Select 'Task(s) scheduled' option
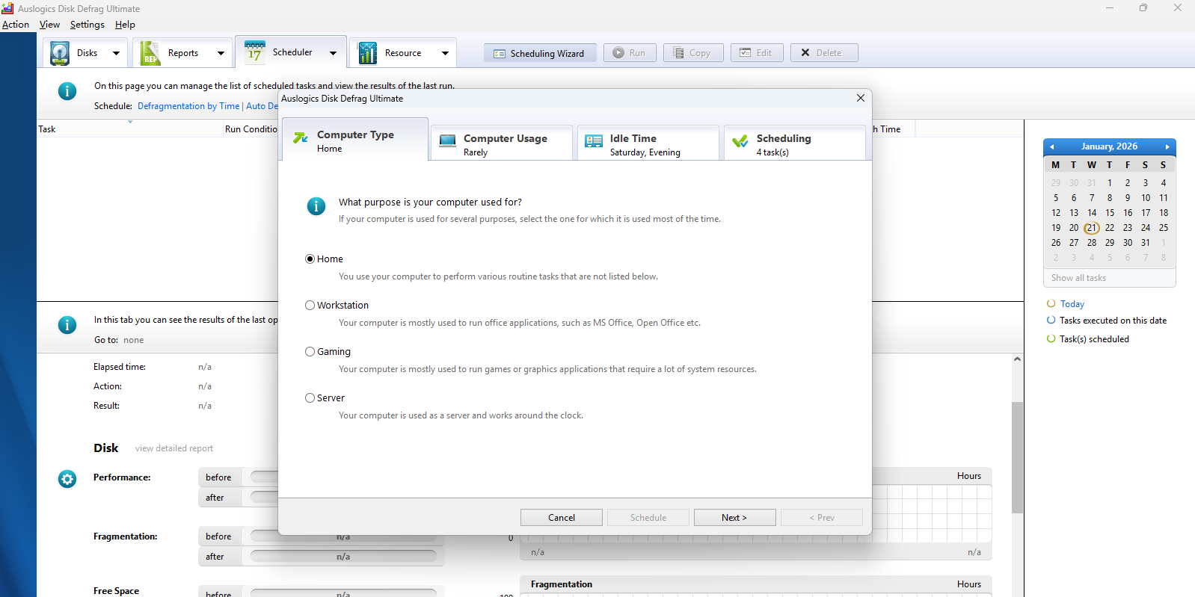This screenshot has height=597, width=1195. 1051,338
